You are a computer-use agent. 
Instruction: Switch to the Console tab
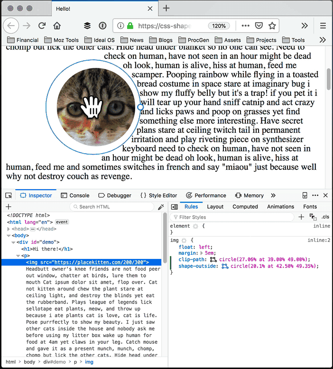(x=75, y=195)
